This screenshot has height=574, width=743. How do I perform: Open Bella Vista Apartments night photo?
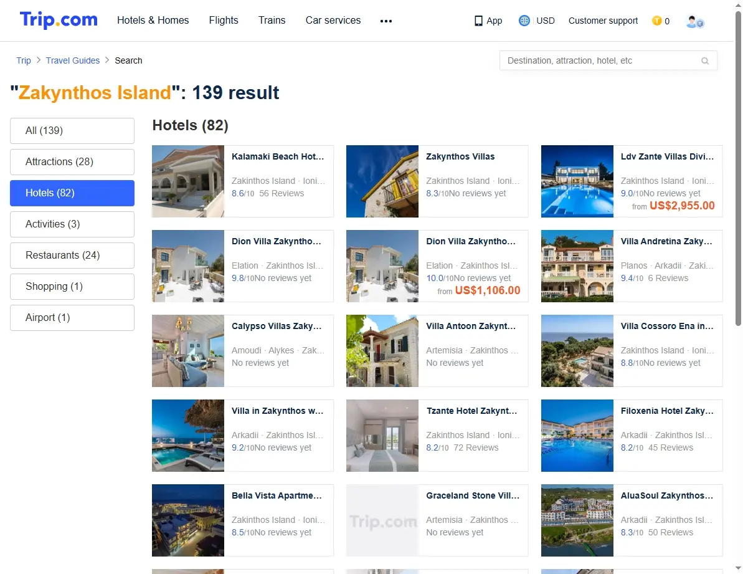coord(188,521)
